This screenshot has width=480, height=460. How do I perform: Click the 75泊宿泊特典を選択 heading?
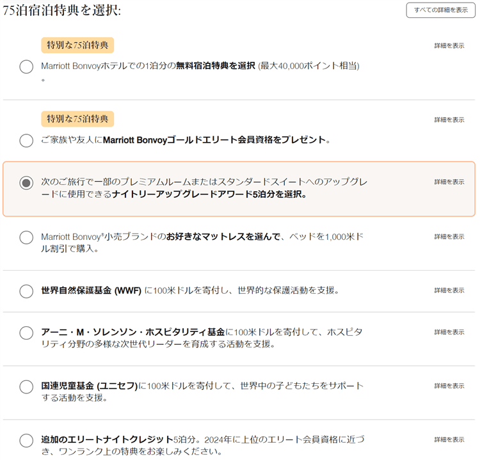tap(62, 11)
